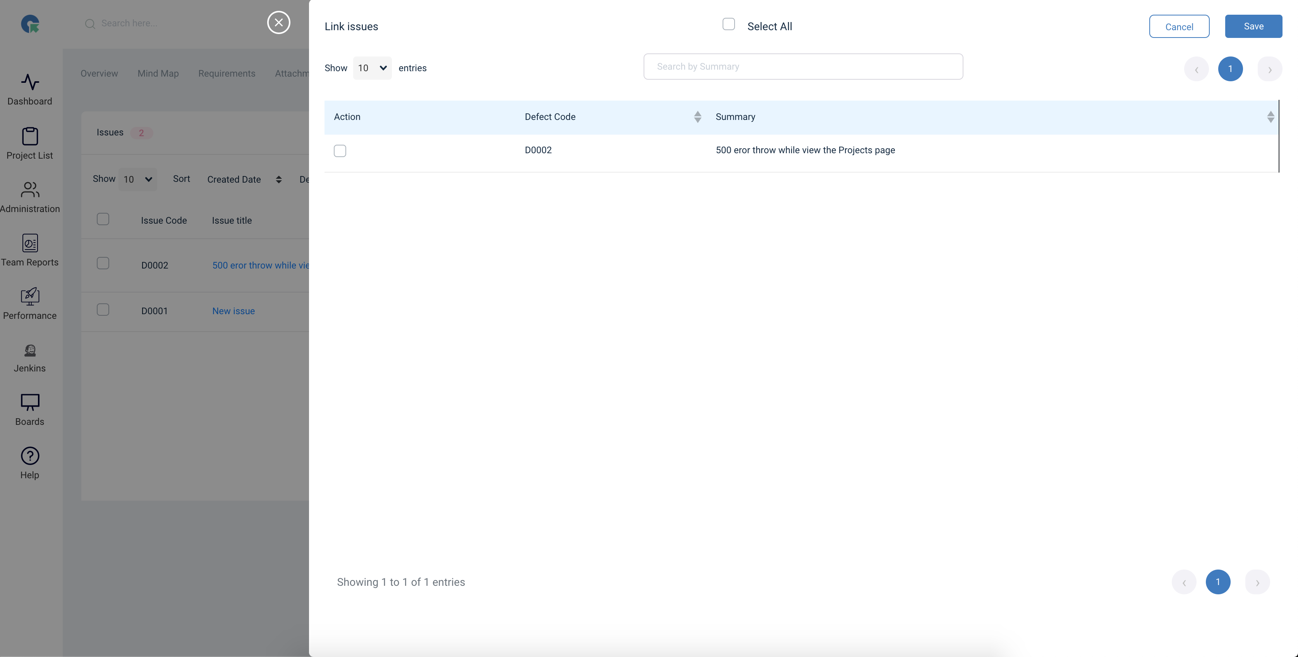Check the Select All checkbox

point(729,24)
